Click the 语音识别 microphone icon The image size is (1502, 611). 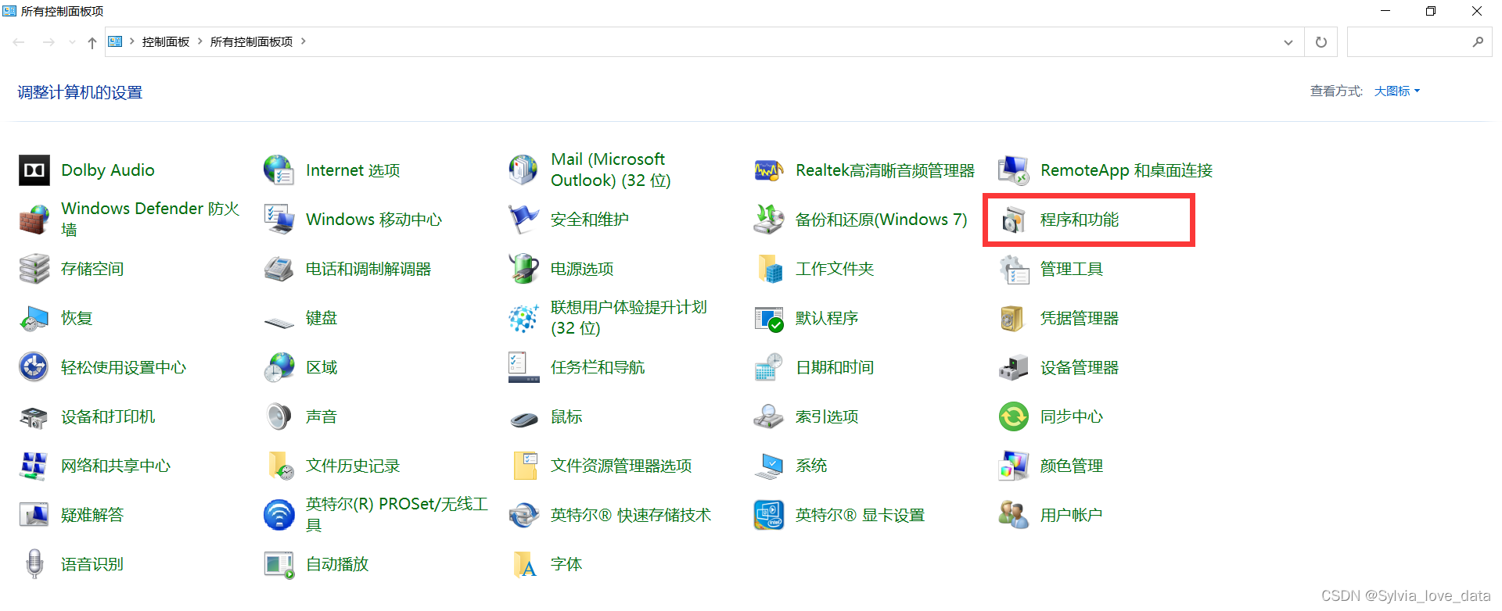click(34, 564)
